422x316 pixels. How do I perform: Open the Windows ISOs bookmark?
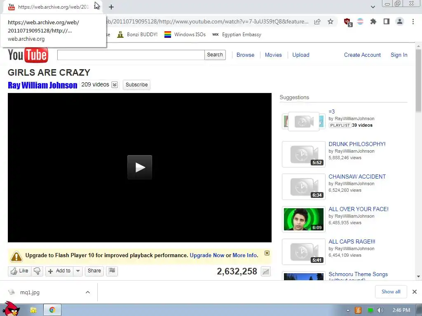pyautogui.click(x=185, y=35)
